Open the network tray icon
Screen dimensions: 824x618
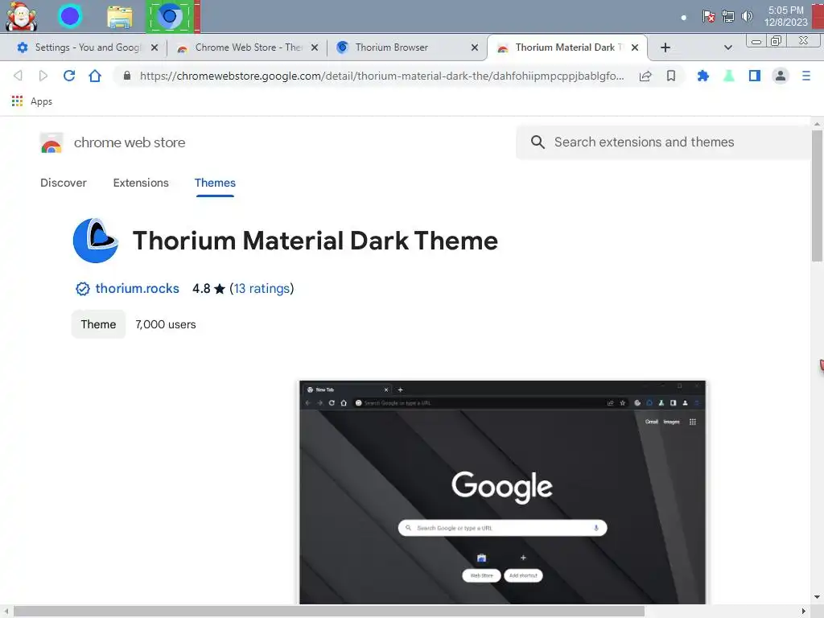click(727, 16)
